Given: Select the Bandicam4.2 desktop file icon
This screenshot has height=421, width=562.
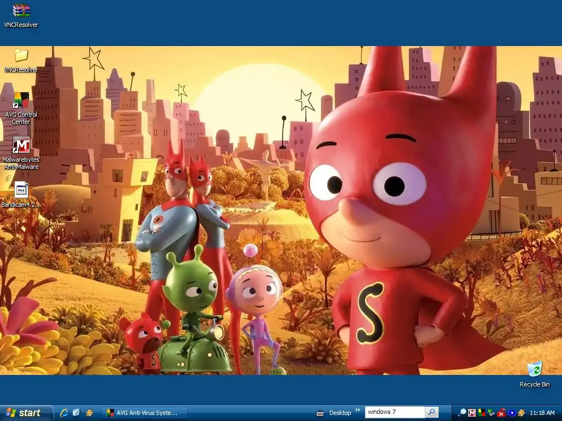Looking at the screenshot, I should [x=21, y=190].
